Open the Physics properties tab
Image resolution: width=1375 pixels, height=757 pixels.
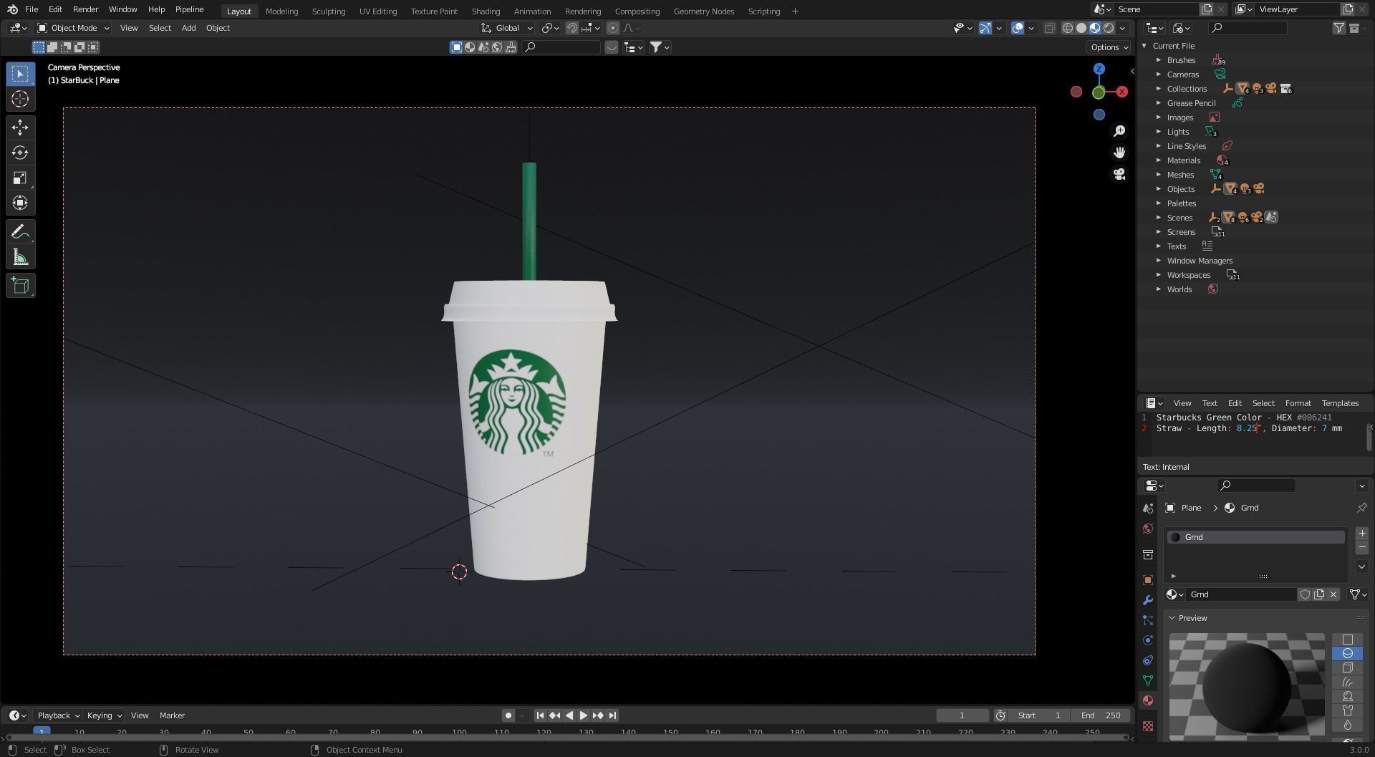click(x=1148, y=640)
